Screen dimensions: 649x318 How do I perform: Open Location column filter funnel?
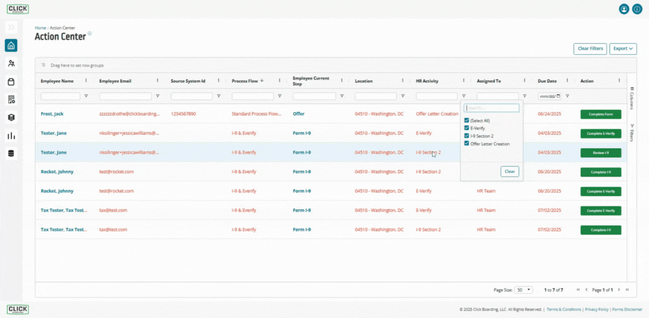pyautogui.click(x=403, y=96)
